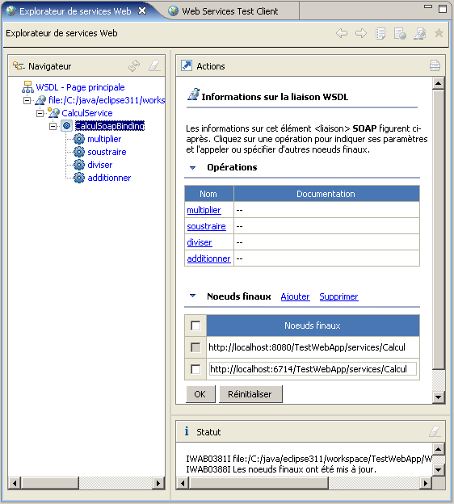Click the Back arrow toolbar icon

click(x=342, y=33)
